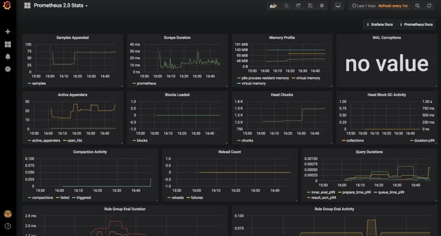Screen dimensions: 441x236
Task: Open dashboard settings gear in top bar
Action: point(322,6)
